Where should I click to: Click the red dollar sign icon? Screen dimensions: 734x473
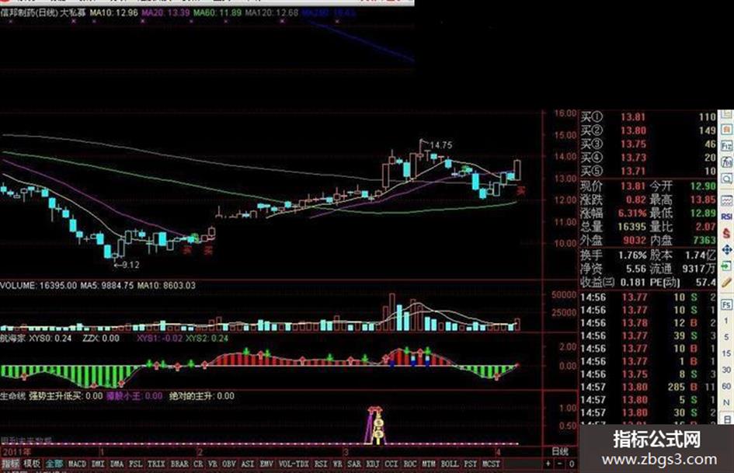[x=726, y=233]
